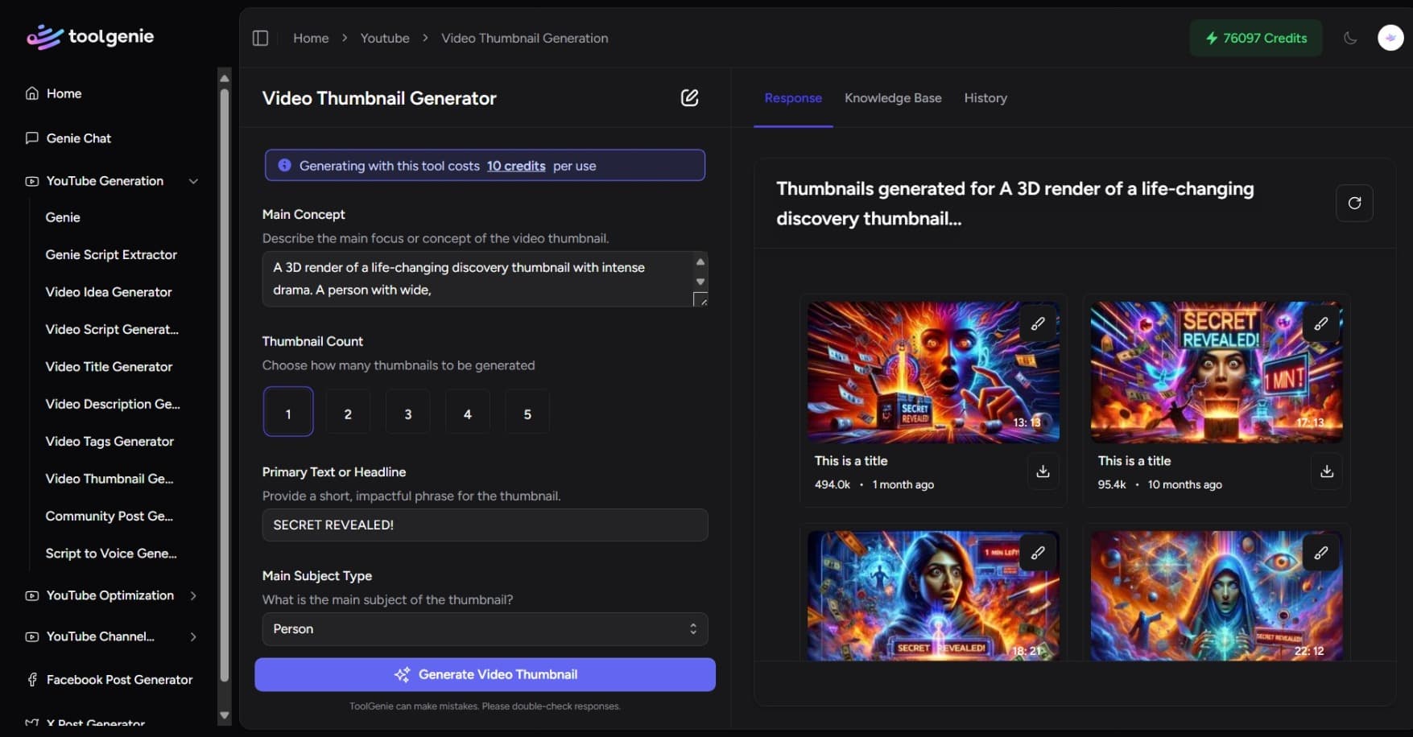Open the 10 credits link
Viewport: 1413px width, 737px height.
point(516,166)
